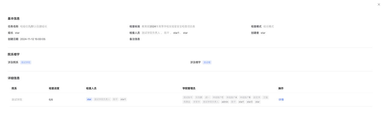The height and width of the screenshot is (118, 385).
Task: Click the 王猛 administrator tag
Action: coord(265,97)
